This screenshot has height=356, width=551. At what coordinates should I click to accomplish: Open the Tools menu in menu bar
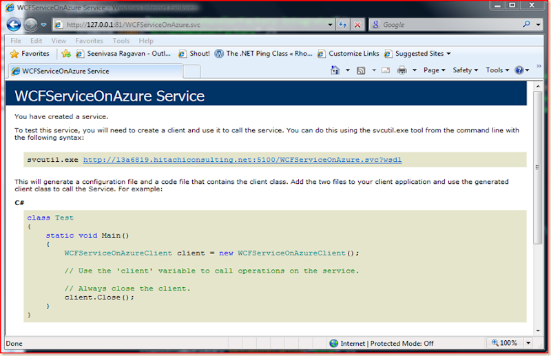click(x=121, y=41)
